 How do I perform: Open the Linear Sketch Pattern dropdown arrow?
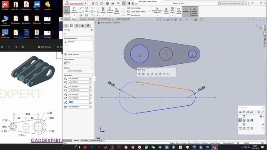coord(150,12)
